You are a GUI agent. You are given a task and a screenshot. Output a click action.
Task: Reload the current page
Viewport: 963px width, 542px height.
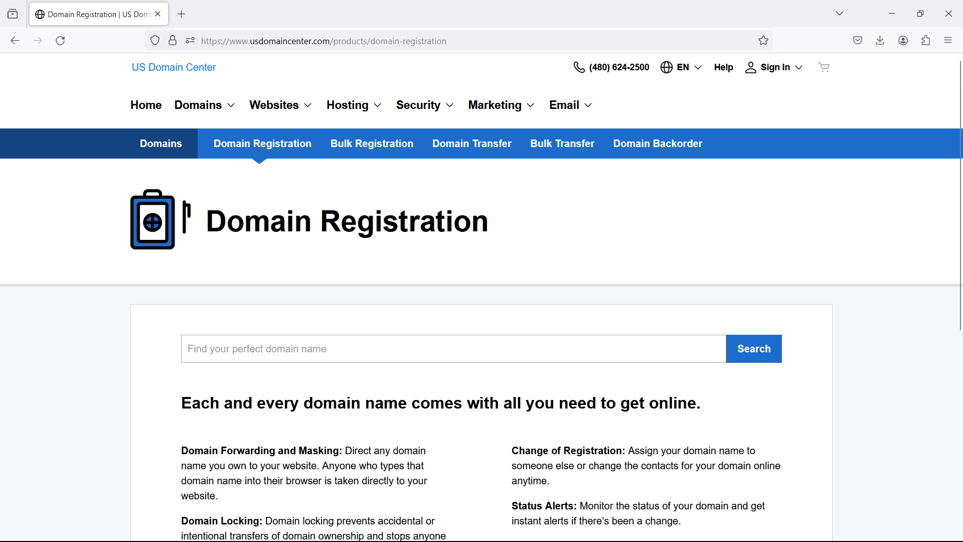tap(60, 41)
